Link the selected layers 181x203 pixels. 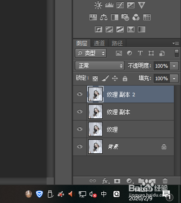93,181
